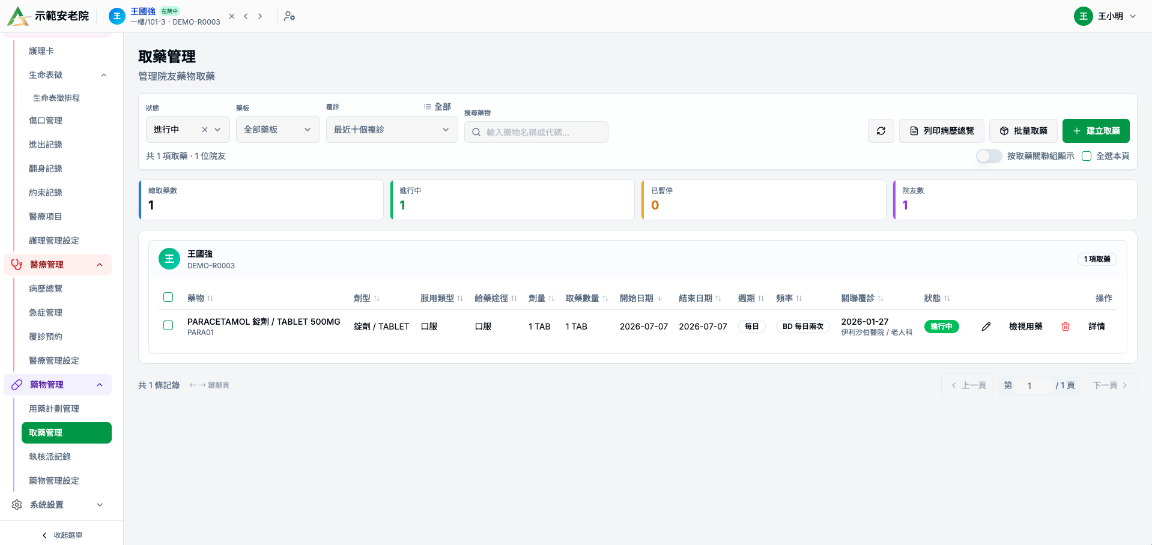
Task: Click the 搜尋藥物 search field
Action: click(536, 132)
